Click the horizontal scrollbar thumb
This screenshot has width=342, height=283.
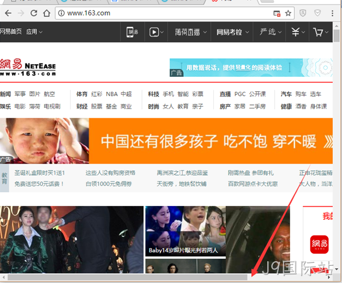(x=128, y=277)
